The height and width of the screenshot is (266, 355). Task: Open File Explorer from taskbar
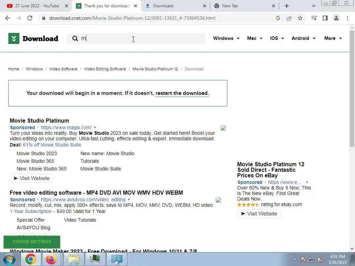tap(74, 259)
